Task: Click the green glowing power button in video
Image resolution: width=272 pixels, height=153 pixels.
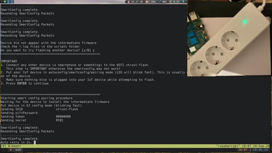Action: point(244,22)
